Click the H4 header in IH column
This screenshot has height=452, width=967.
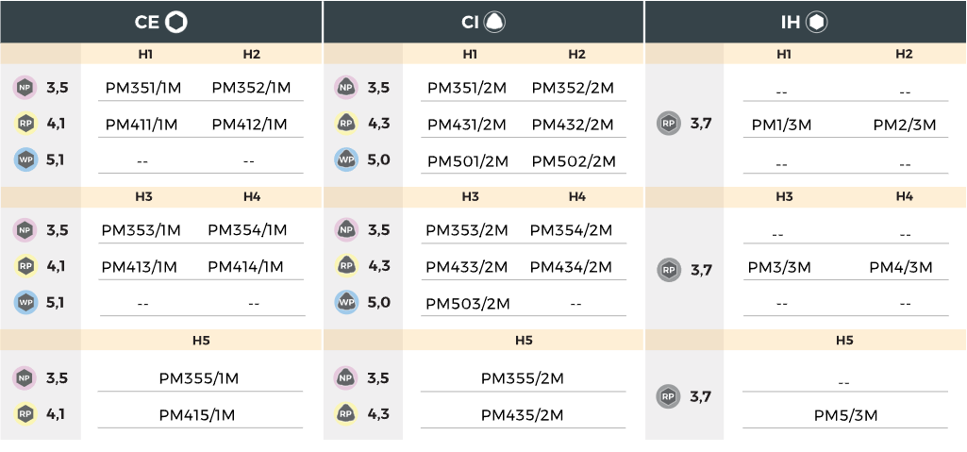(904, 196)
